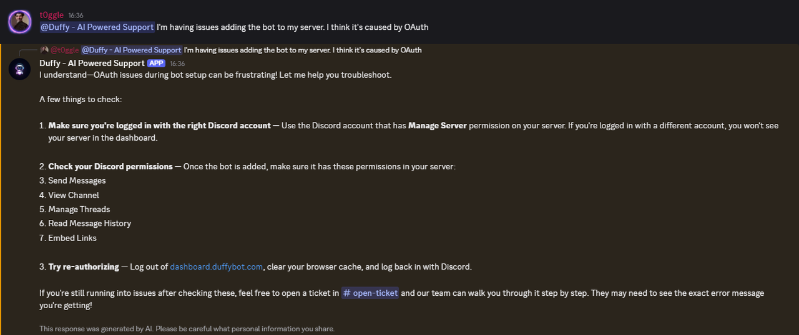
Task: Open the Duffy - AI Powered Support author name
Action: (x=92, y=64)
